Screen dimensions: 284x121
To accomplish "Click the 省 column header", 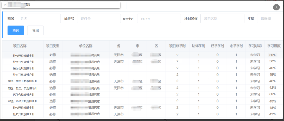I will (x=119, y=46).
